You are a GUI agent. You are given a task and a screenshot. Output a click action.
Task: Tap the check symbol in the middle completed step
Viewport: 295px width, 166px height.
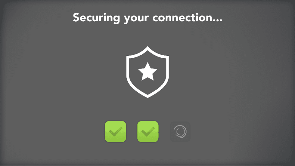coord(148,131)
